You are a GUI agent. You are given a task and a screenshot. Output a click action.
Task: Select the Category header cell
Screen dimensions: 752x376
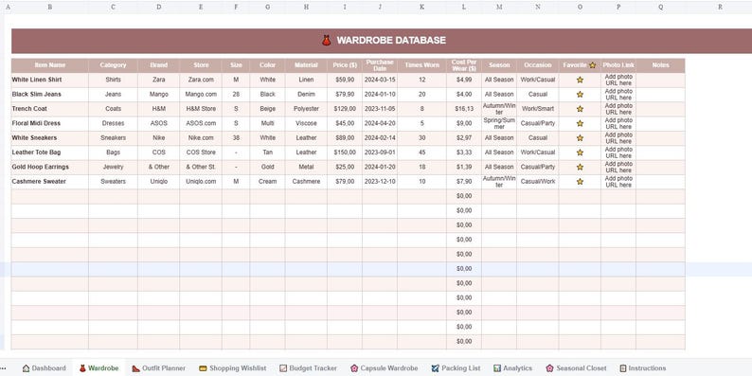pos(114,65)
